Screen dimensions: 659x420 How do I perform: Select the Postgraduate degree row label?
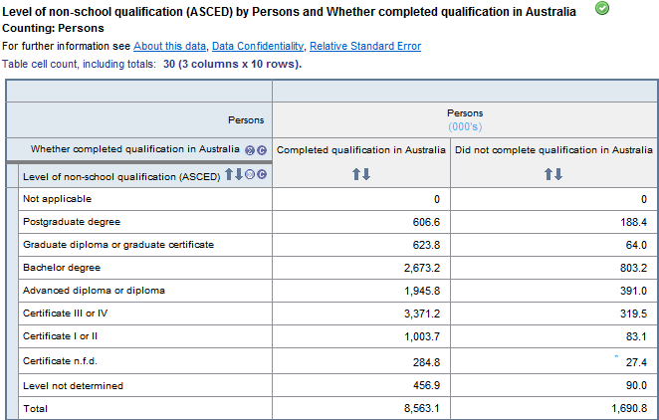72,222
